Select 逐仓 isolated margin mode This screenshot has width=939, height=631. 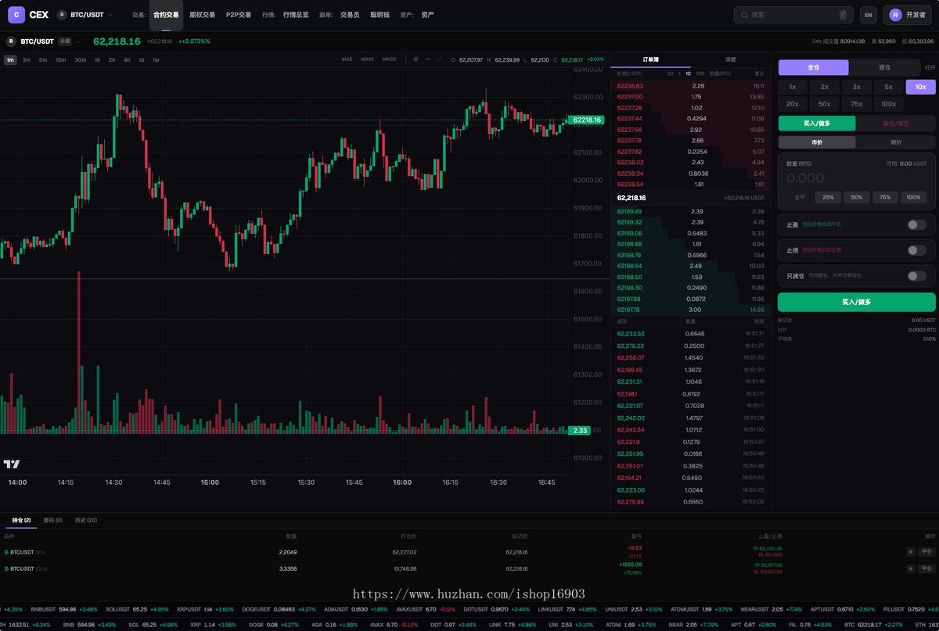click(x=885, y=67)
